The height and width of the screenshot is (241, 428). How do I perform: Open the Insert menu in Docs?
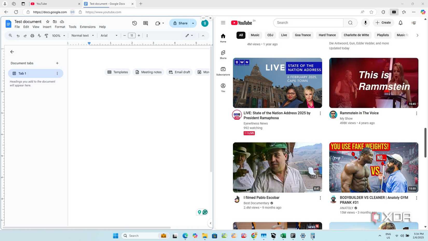(x=47, y=26)
